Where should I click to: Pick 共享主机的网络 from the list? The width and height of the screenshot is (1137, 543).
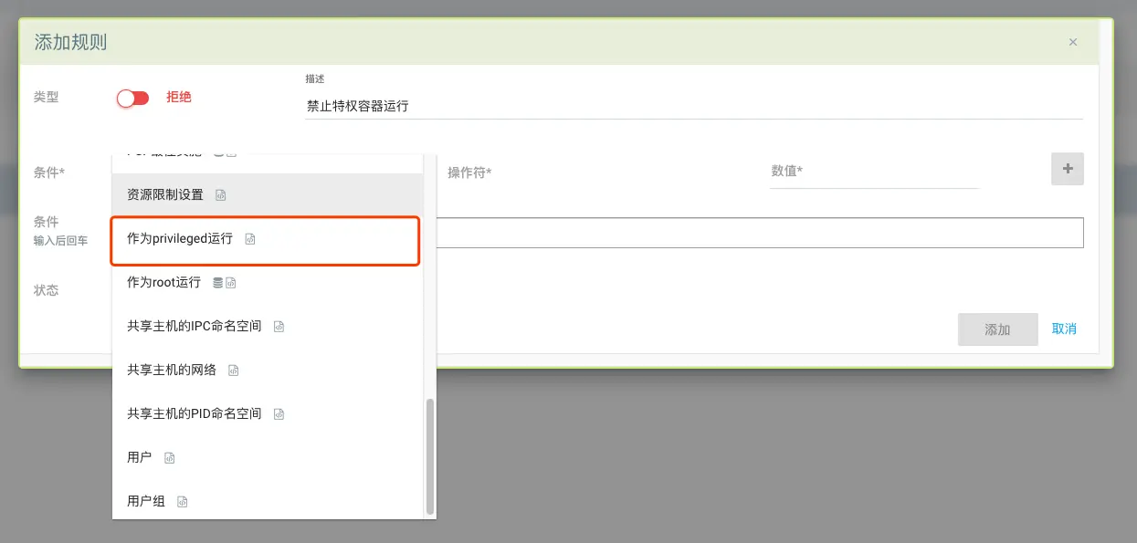coord(172,371)
